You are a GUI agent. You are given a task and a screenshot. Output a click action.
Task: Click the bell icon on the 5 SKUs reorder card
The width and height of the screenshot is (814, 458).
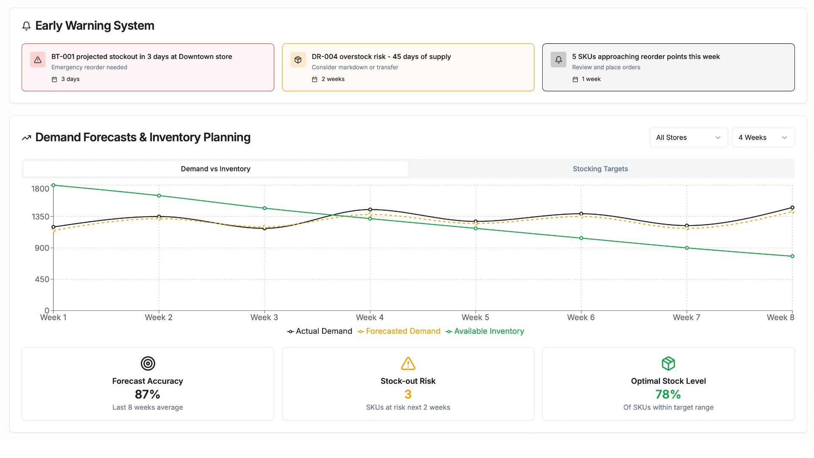click(x=558, y=59)
